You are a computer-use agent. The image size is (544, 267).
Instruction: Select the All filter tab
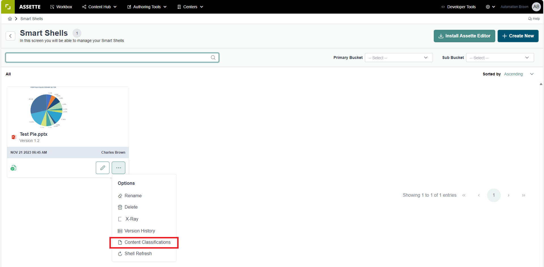(8, 74)
